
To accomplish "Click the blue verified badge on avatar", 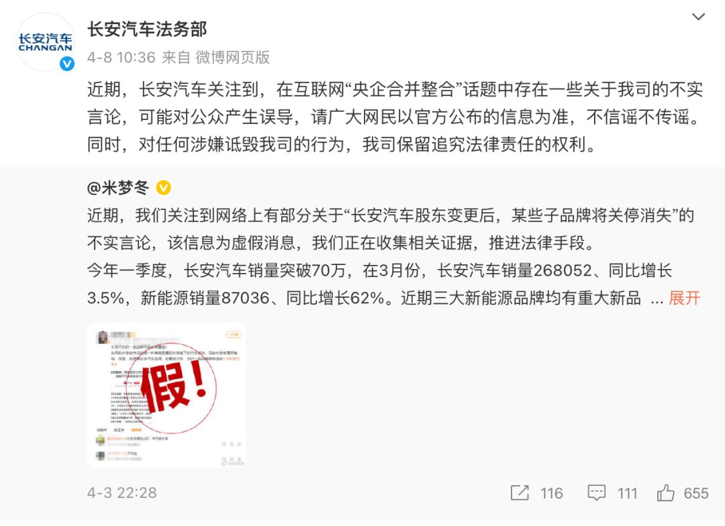I will pyautogui.click(x=67, y=64).
